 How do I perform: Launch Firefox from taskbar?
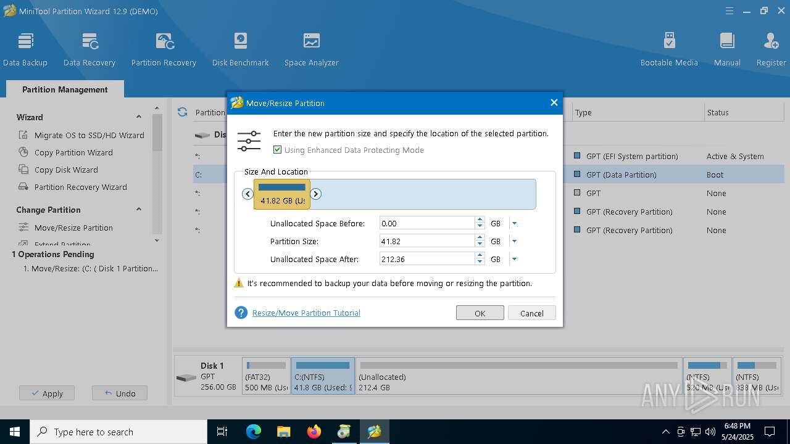[314, 432]
